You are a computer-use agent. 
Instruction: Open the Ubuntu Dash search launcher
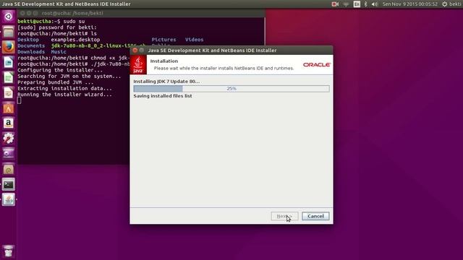pyautogui.click(x=8, y=17)
